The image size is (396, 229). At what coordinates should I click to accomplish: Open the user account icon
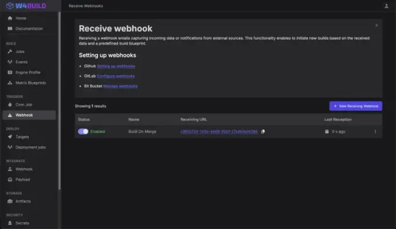point(386,6)
